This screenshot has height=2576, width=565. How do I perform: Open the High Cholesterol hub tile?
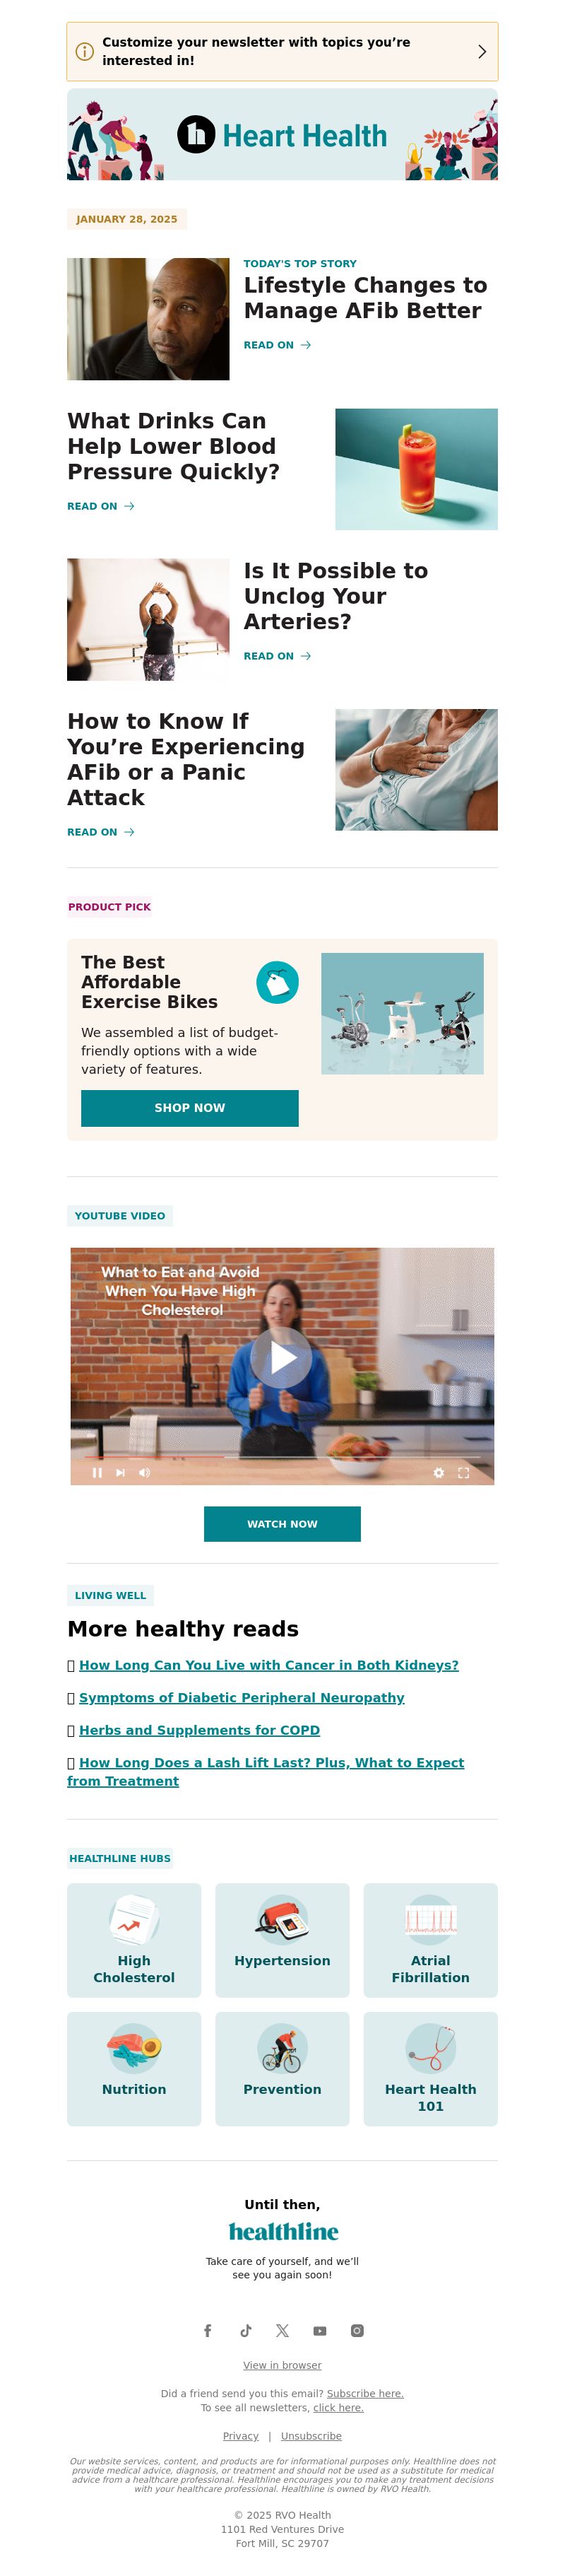click(133, 1939)
